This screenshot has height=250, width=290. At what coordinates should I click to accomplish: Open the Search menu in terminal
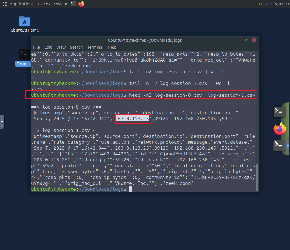[x=76, y=47]
